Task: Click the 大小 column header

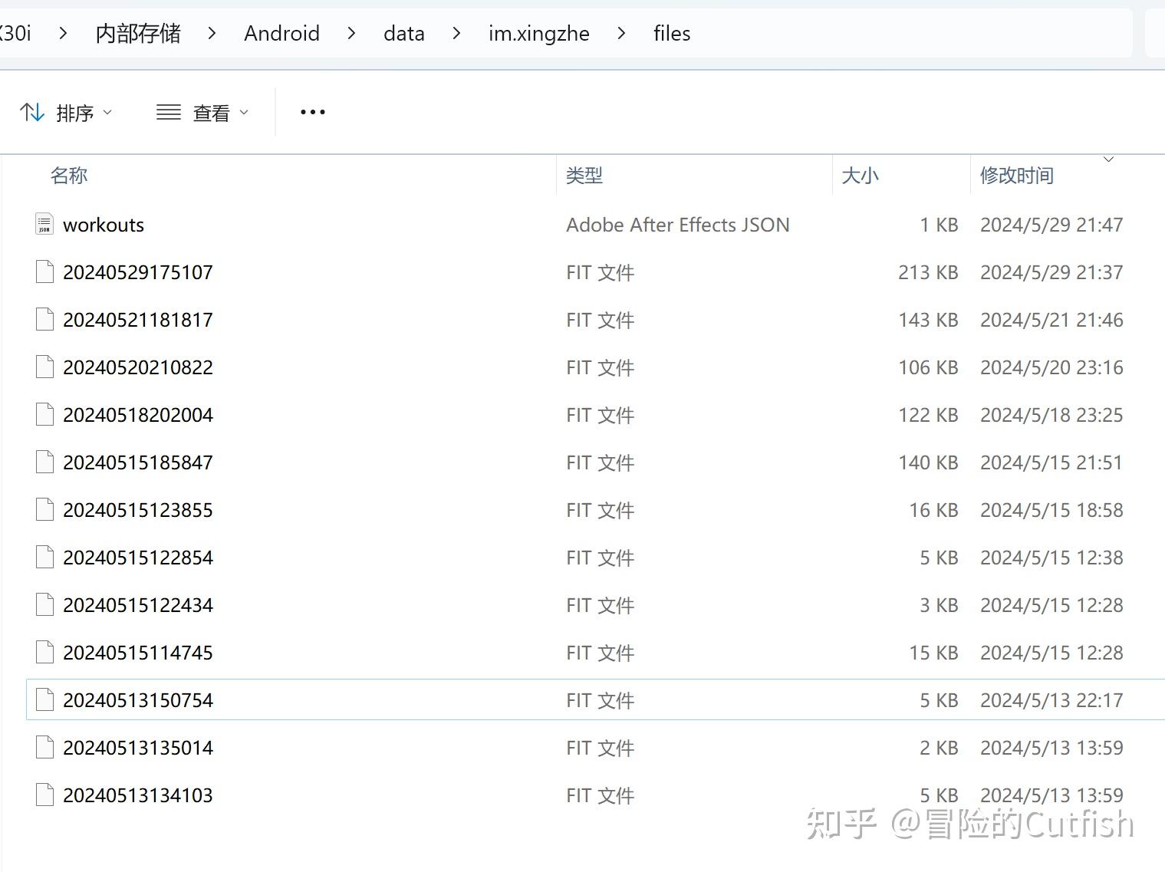Action: coord(860,176)
